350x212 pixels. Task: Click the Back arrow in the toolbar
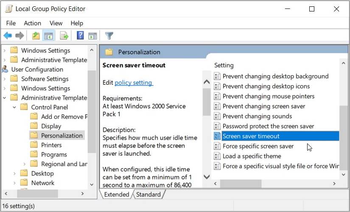click(x=7, y=36)
